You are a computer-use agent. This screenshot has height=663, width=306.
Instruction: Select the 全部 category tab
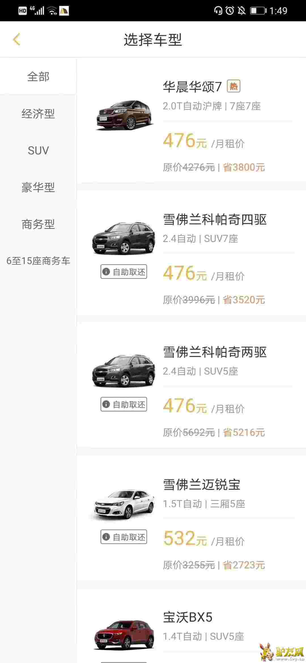tap(38, 76)
